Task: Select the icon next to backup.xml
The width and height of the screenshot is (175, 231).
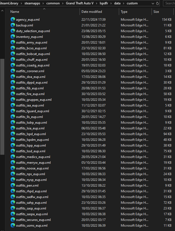Action: coord(13,25)
